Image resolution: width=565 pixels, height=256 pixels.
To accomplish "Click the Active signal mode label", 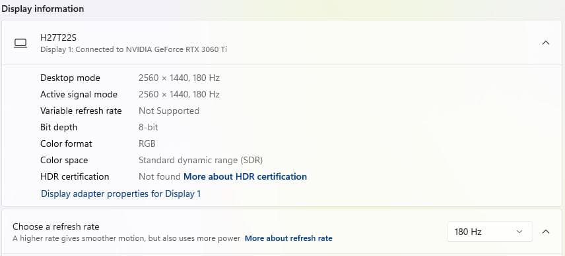I will [x=79, y=94].
